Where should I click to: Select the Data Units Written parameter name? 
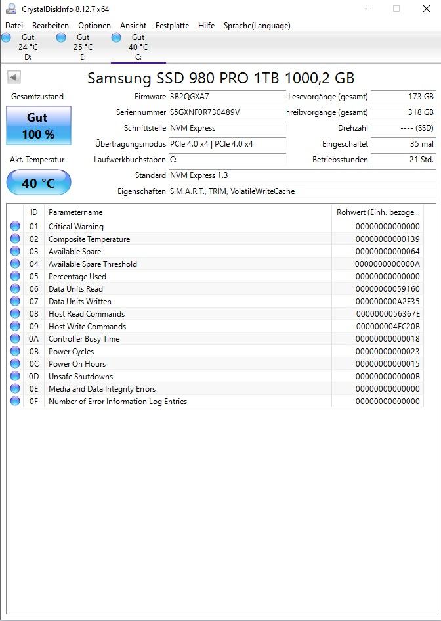[80, 302]
